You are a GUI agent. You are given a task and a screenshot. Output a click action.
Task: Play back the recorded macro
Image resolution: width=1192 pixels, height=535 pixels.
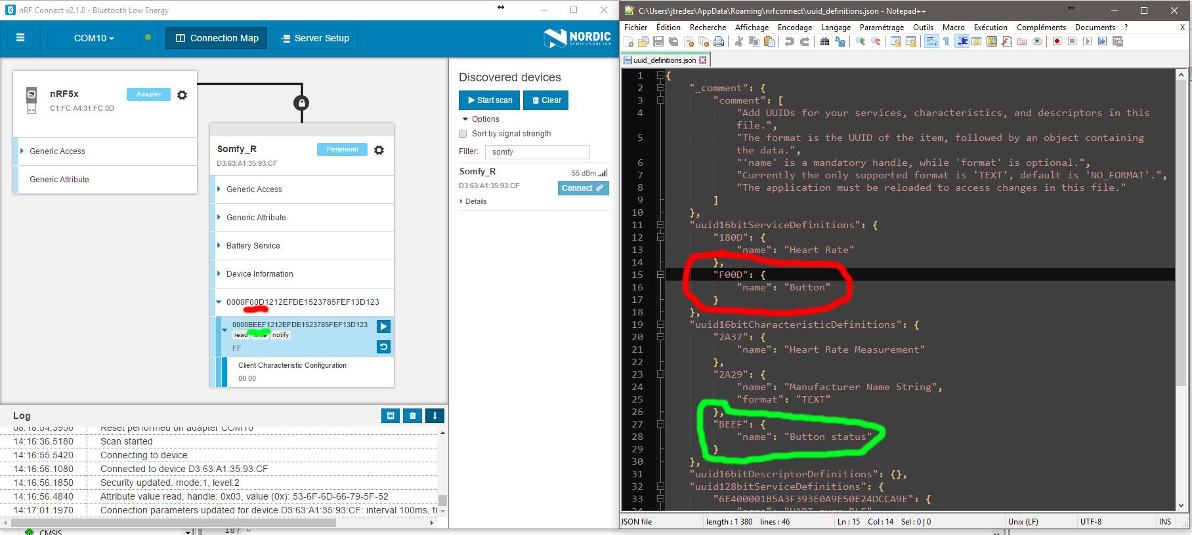[1088, 41]
